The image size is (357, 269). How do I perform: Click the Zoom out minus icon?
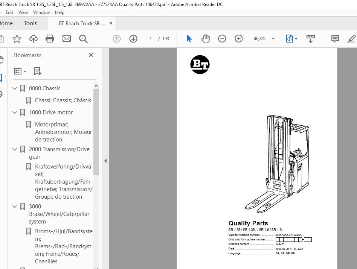[222, 39]
